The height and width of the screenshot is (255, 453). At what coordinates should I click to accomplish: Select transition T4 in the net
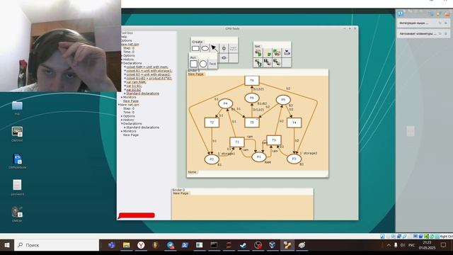[294, 123]
